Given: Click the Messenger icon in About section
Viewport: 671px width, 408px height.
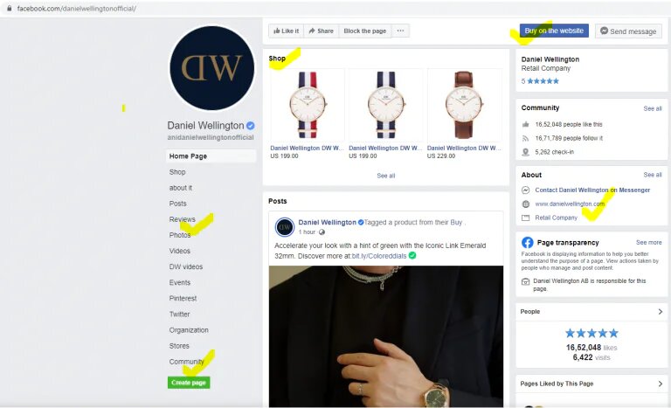Looking at the screenshot, I should point(526,190).
